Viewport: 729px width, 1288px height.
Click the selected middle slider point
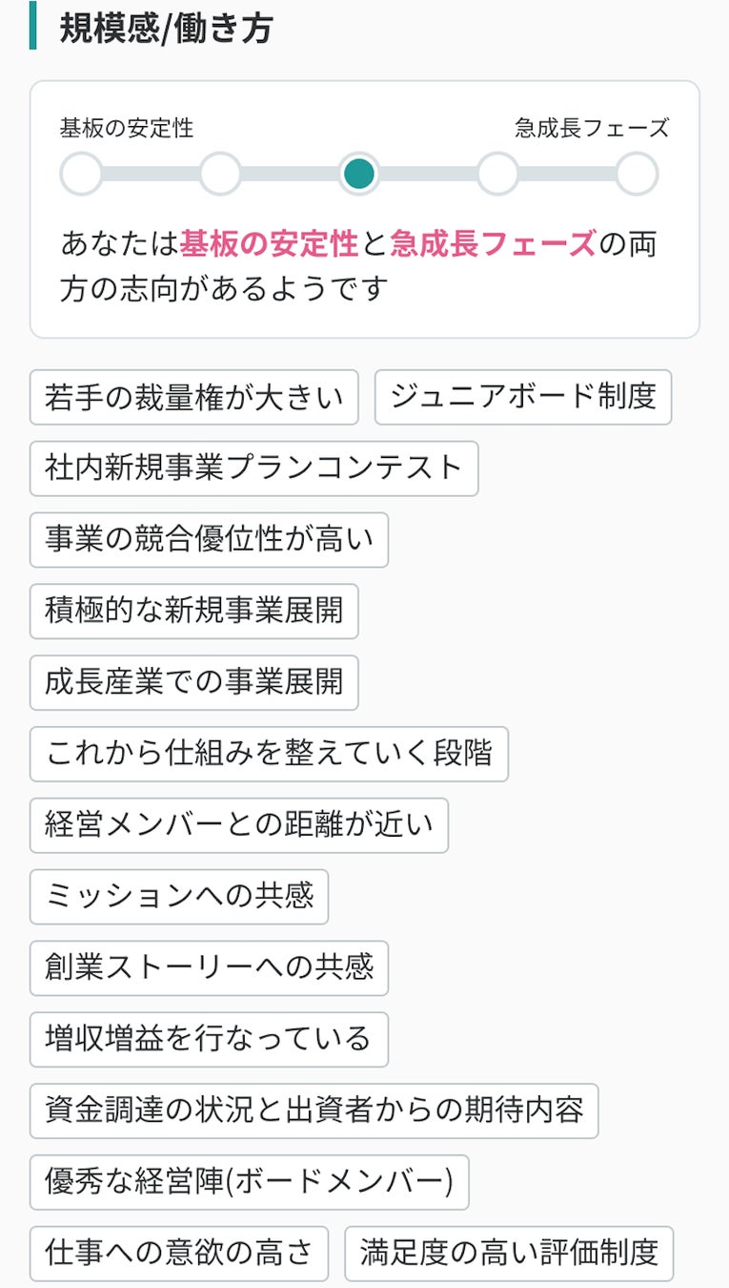click(x=359, y=175)
